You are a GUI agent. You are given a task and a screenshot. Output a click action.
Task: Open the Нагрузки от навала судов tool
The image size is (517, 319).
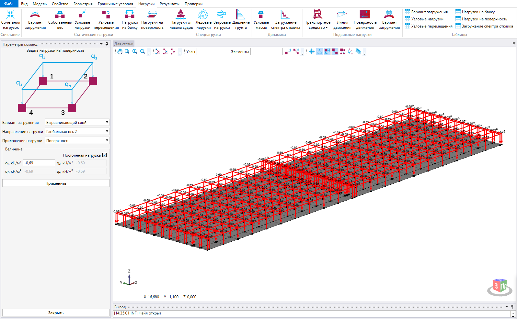pyautogui.click(x=181, y=19)
